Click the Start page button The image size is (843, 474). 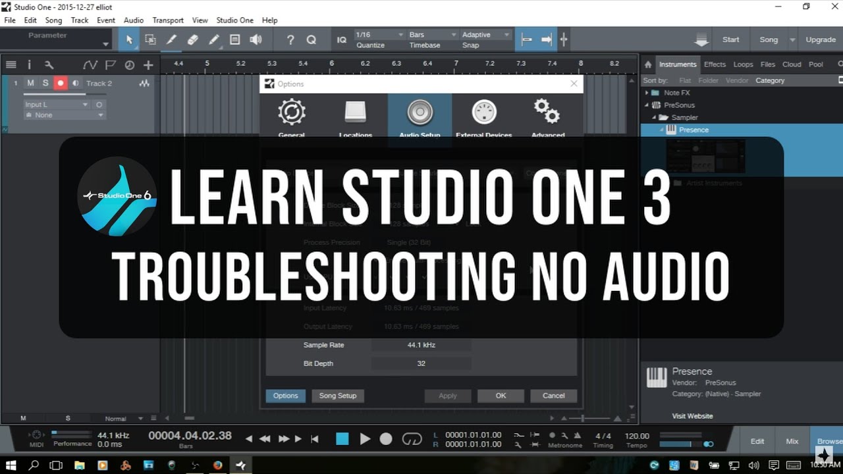click(731, 39)
